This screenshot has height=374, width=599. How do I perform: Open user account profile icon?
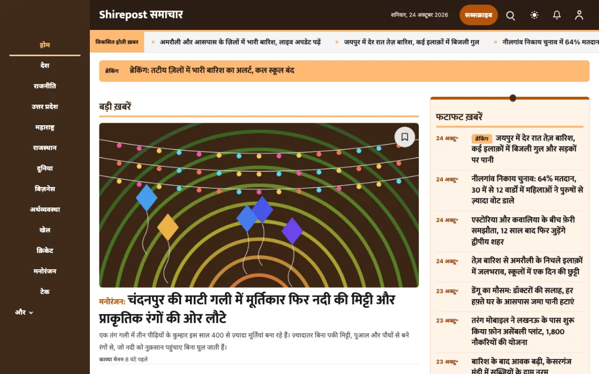tap(579, 15)
